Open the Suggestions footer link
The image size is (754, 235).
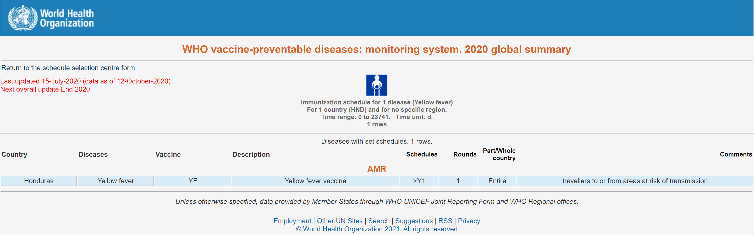[x=414, y=221]
